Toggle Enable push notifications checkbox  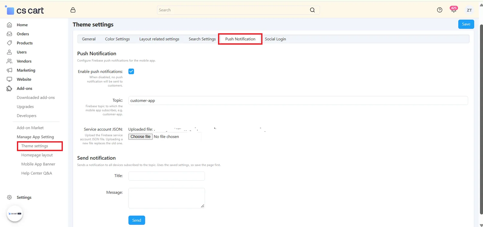coord(131,71)
